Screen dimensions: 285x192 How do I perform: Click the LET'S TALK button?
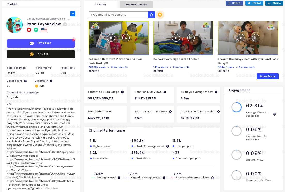click(x=41, y=43)
